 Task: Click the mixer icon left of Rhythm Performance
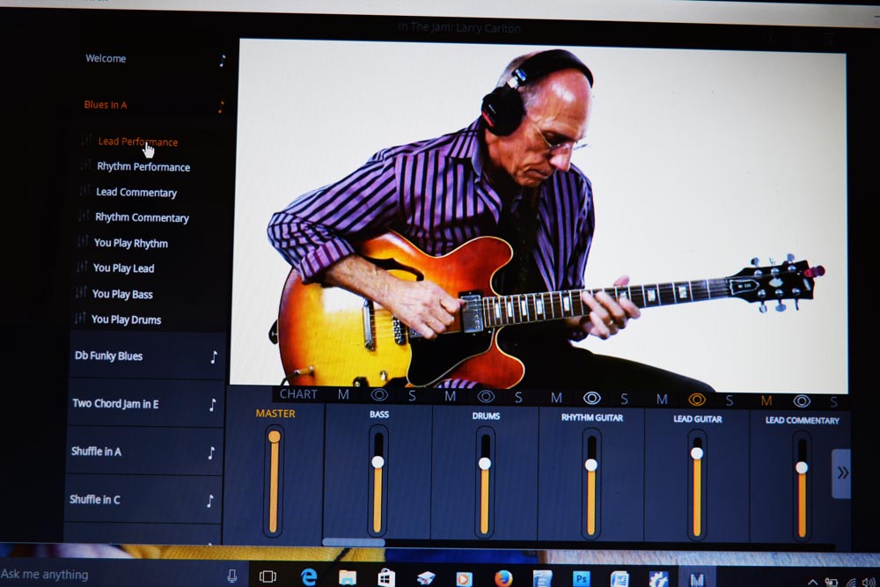point(85,165)
